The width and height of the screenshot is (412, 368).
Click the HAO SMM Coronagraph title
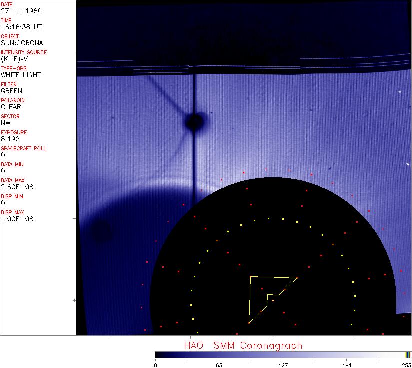click(x=243, y=345)
